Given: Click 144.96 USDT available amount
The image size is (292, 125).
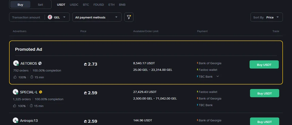Looking at the screenshot, I should coord(143,120).
